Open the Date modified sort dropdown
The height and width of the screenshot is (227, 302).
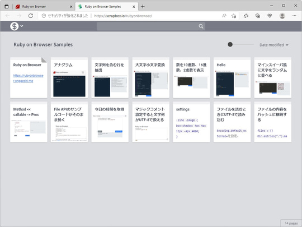pos(274,45)
